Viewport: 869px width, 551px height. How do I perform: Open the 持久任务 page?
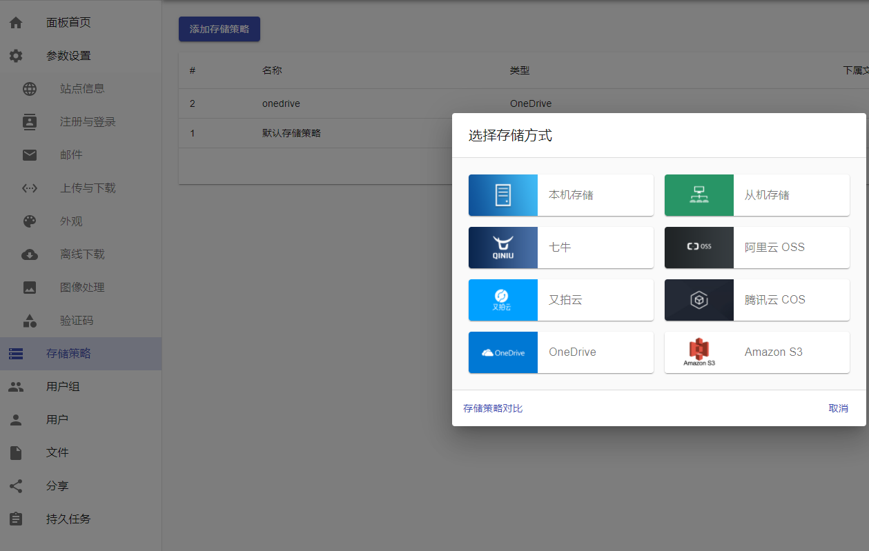[x=81, y=519]
